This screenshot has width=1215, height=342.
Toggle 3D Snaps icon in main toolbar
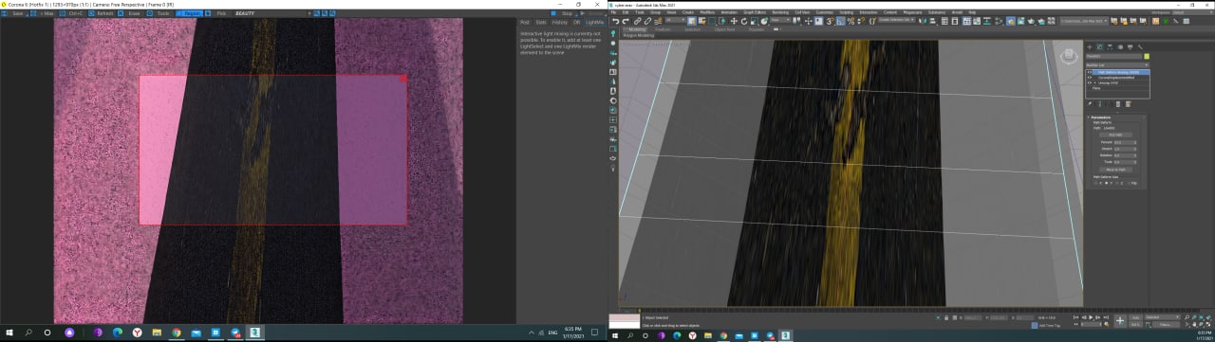[x=830, y=21]
